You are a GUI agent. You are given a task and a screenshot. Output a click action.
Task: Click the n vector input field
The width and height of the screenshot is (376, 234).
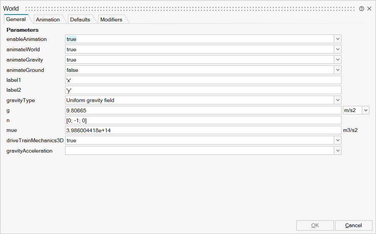pos(203,120)
